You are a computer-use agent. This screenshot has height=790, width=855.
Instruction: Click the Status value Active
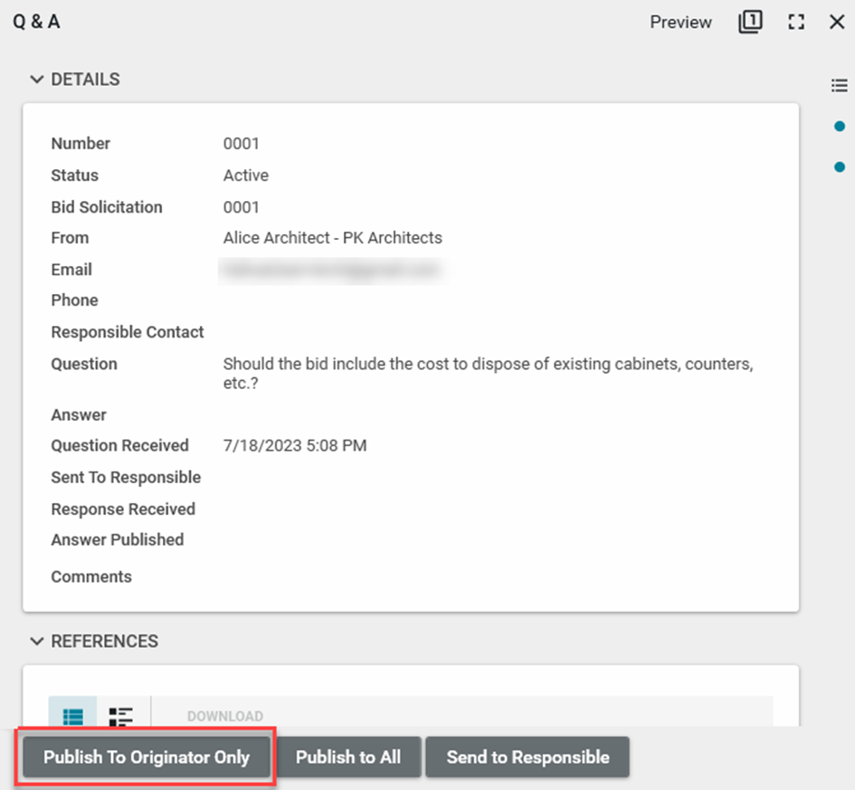245,176
